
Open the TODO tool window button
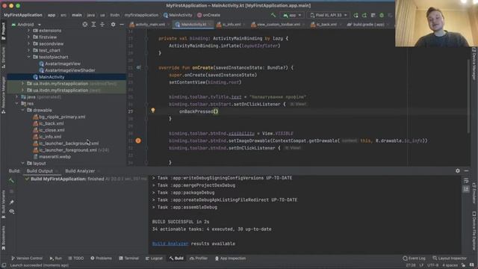(x=76, y=259)
